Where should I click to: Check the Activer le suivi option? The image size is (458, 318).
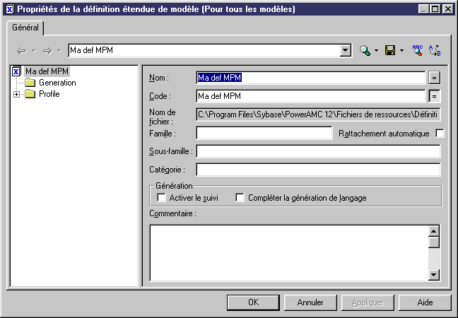[x=161, y=198]
